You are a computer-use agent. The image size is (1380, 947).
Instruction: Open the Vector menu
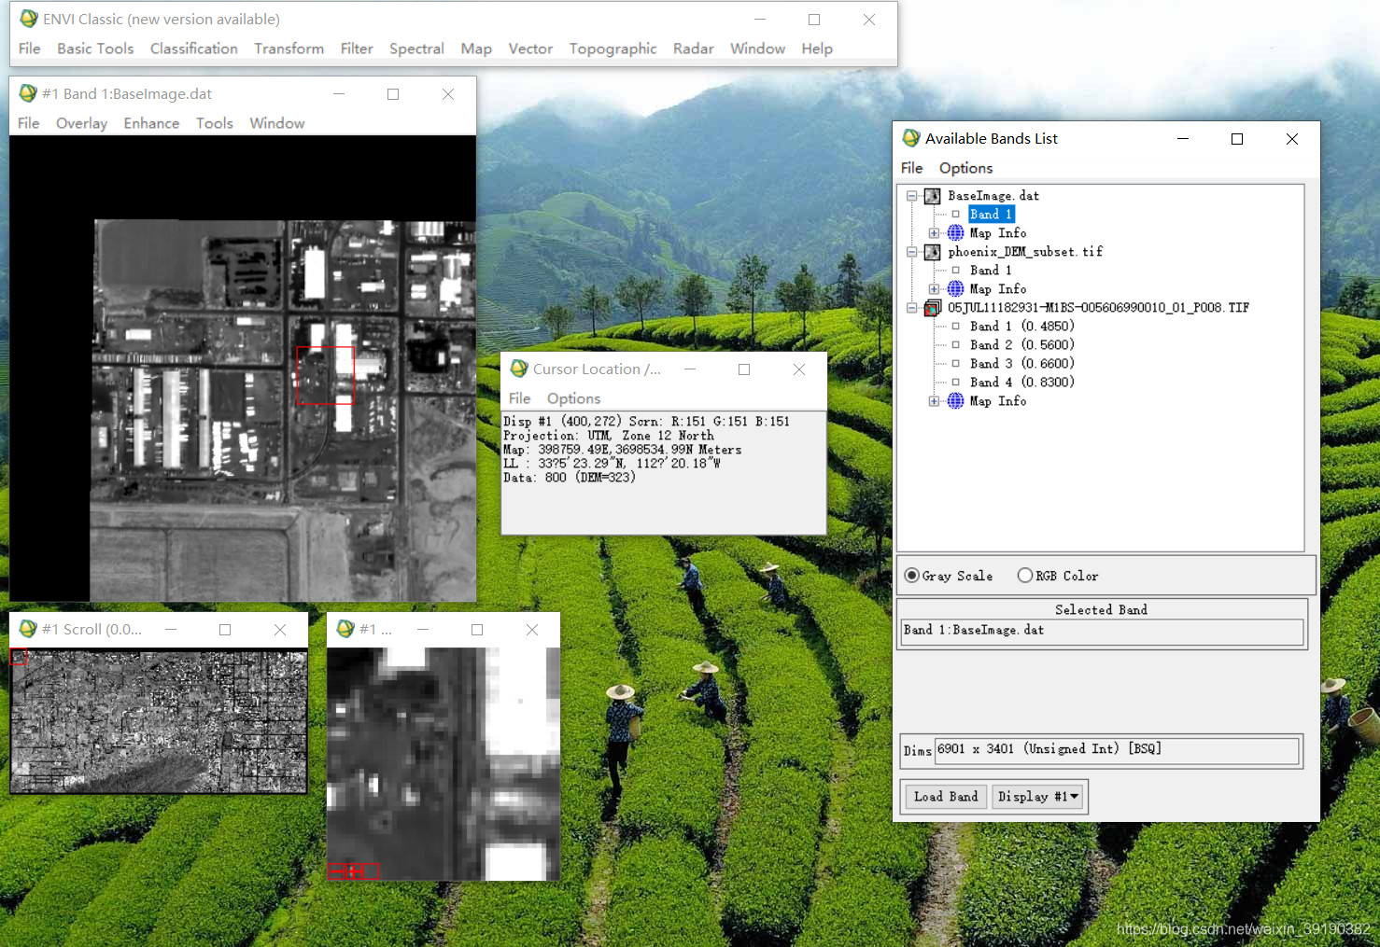click(530, 49)
